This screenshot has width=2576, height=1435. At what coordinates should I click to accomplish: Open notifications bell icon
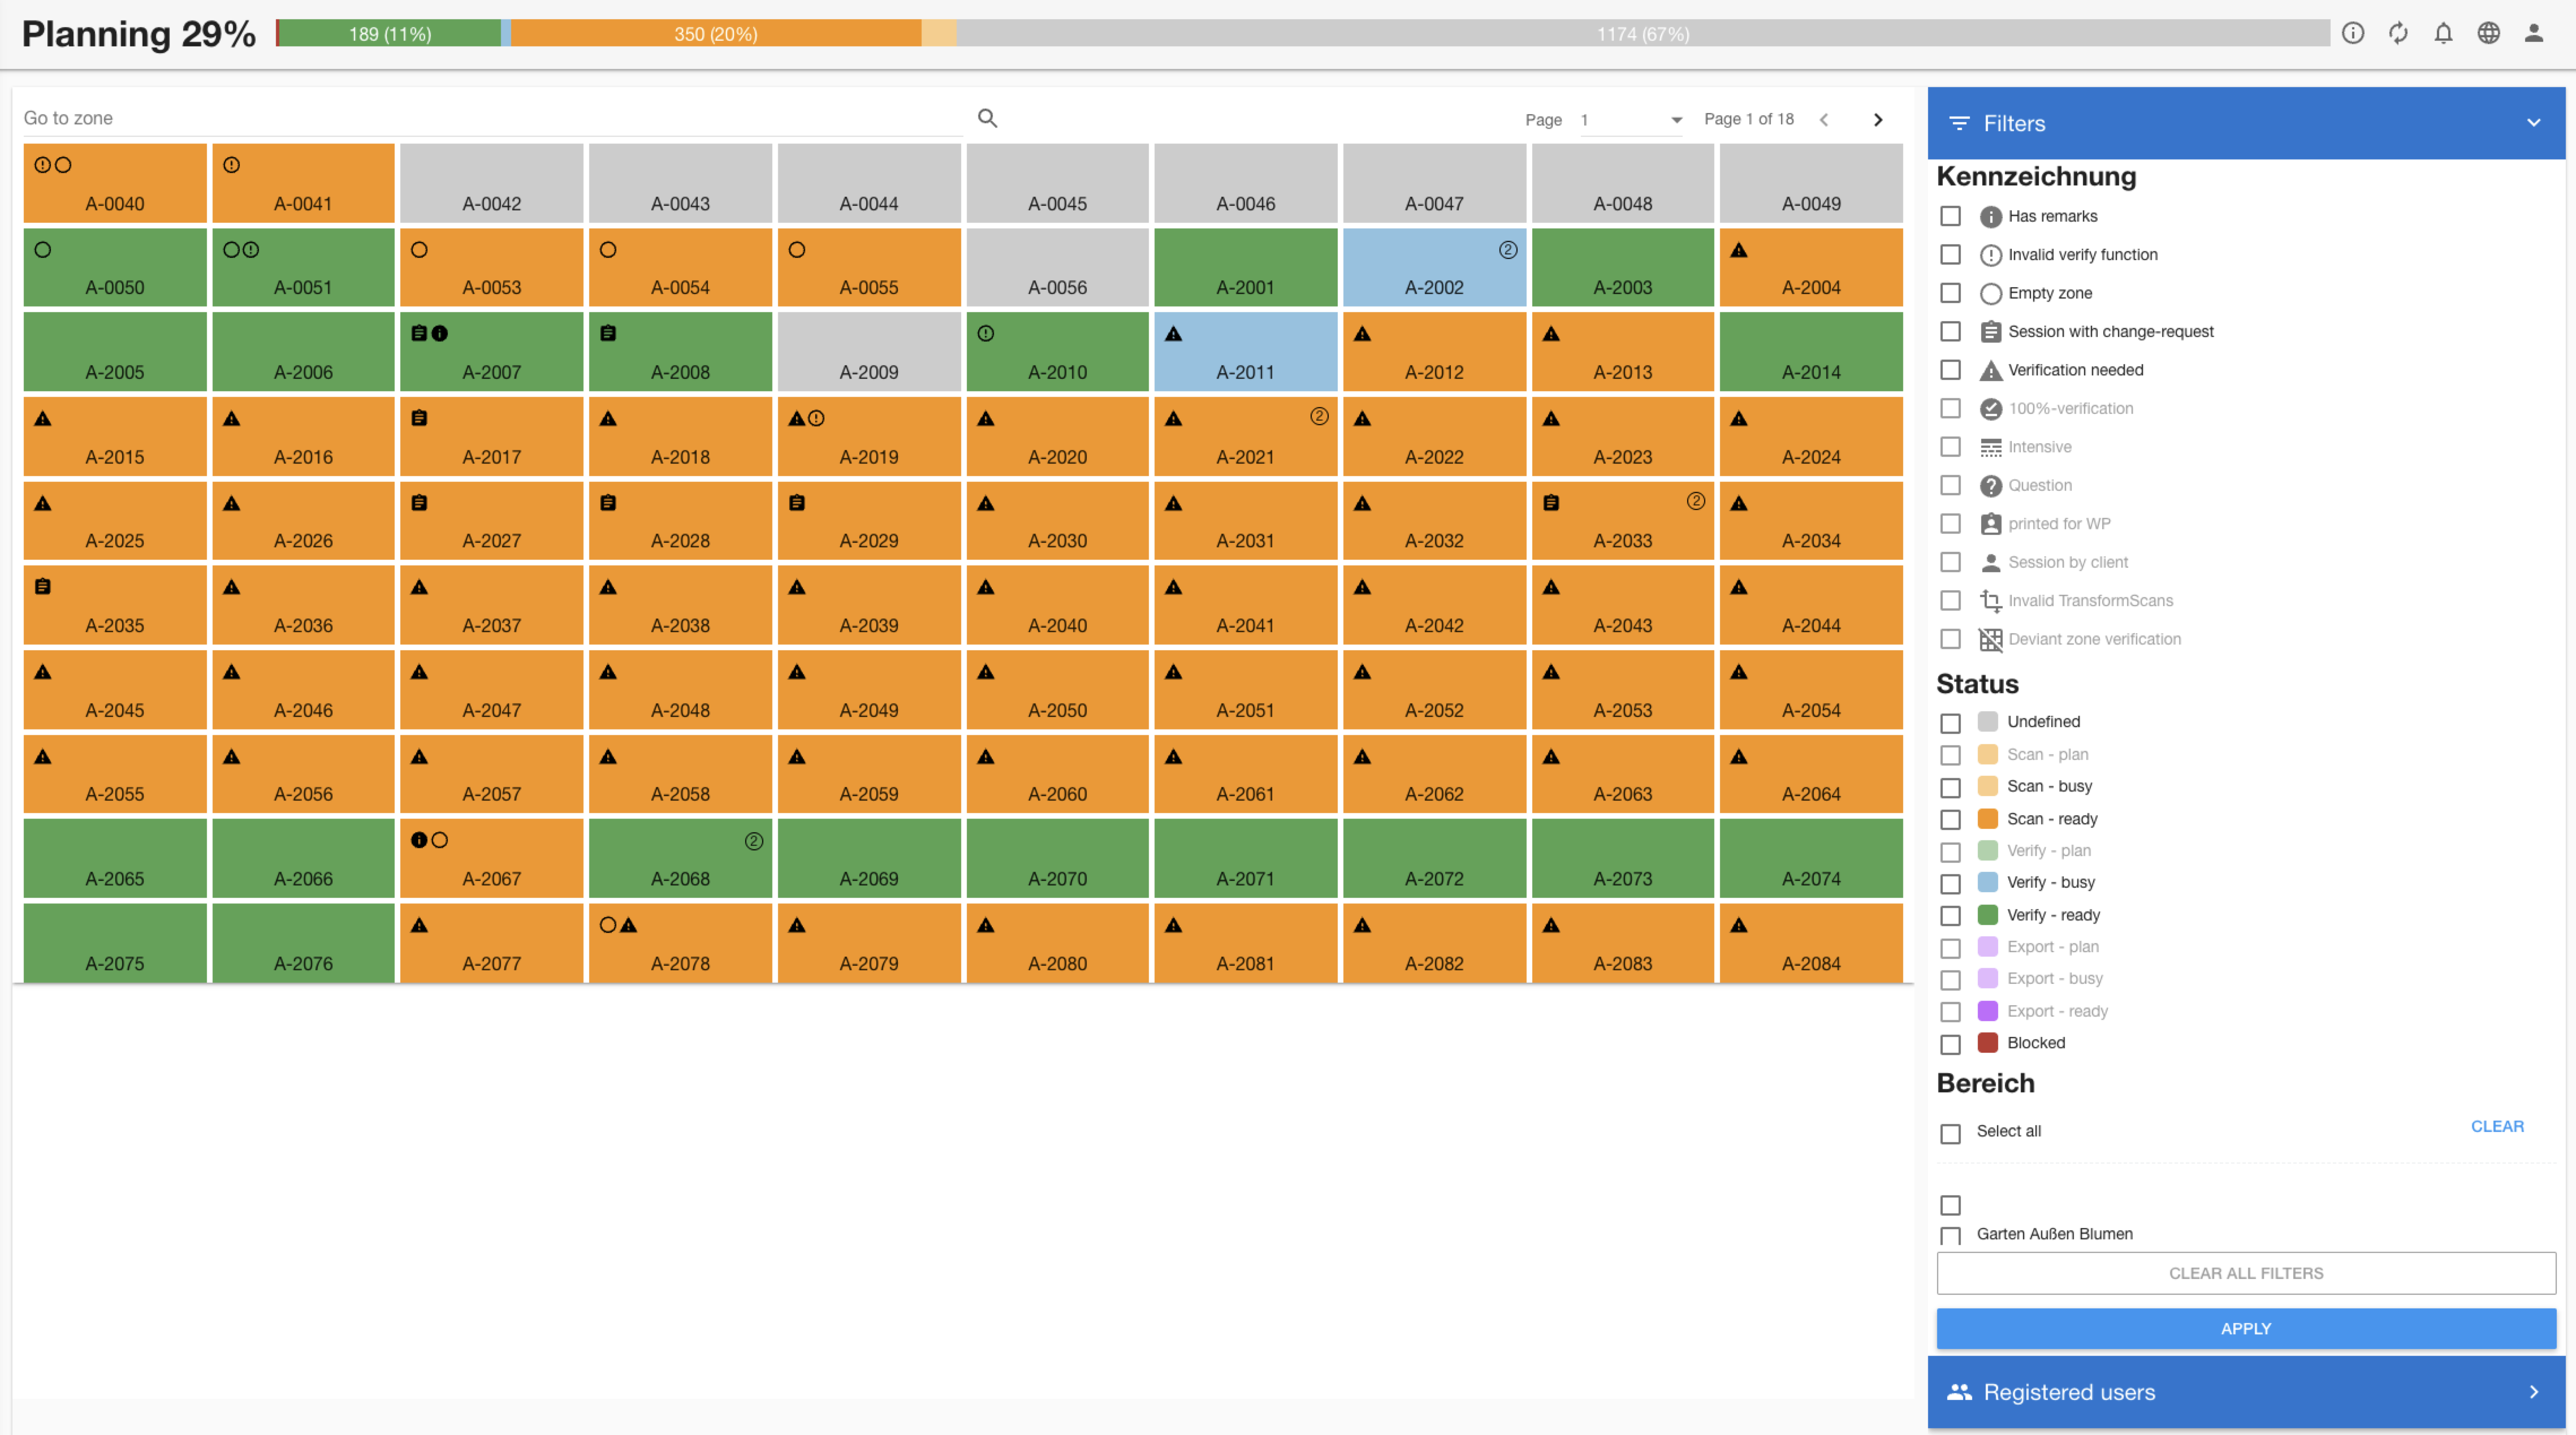[x=2443, y=33]
